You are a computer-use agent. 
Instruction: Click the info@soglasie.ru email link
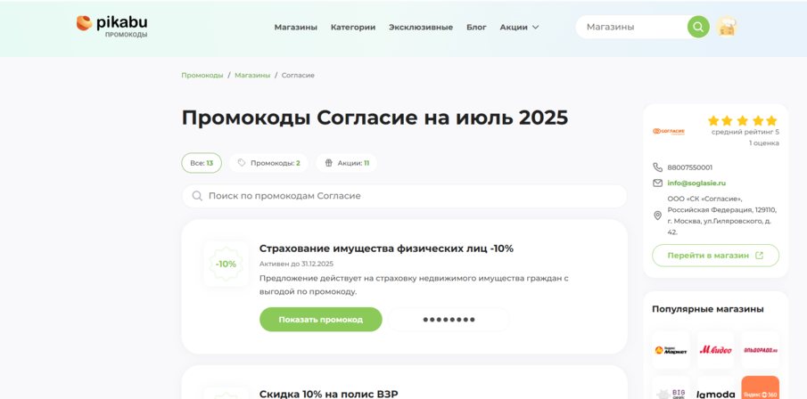coord(696,183)
